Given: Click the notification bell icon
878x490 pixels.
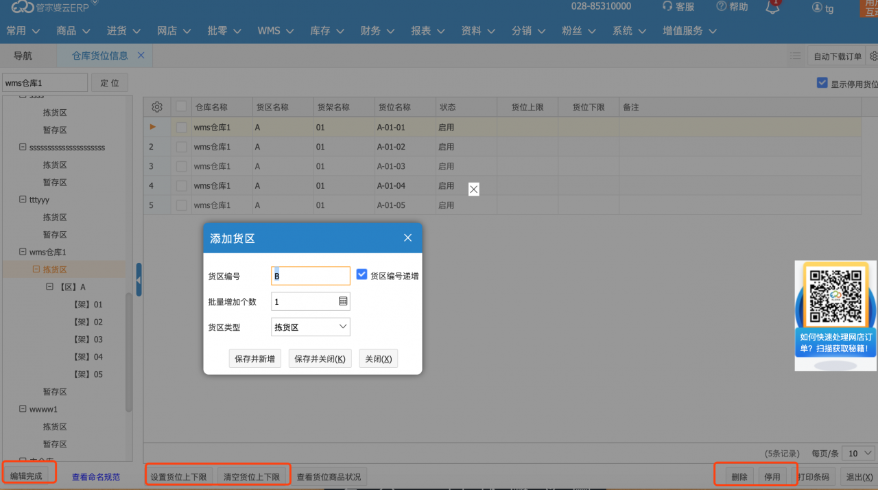Looking at the screenshot, I should coord(772,7).
